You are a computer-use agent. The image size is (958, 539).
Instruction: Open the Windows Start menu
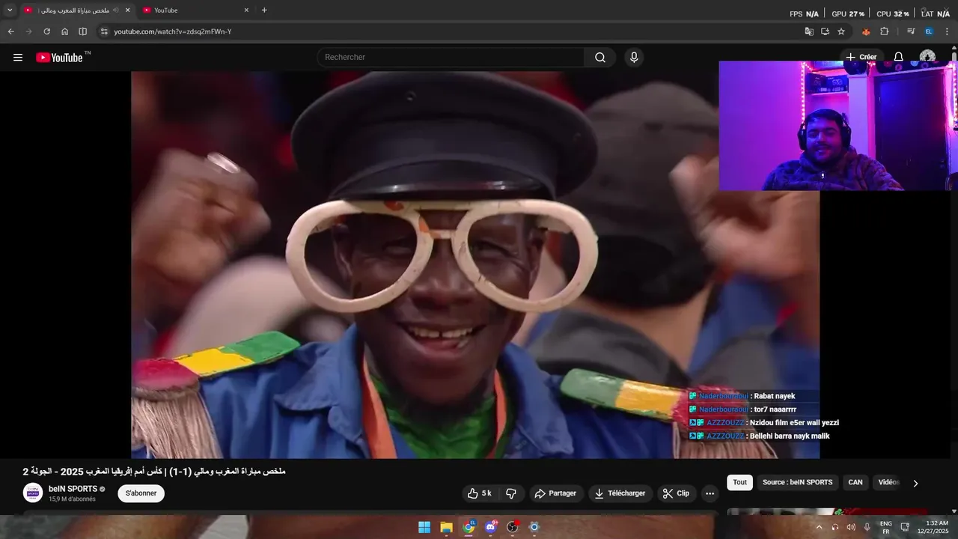click(x=424, y=527)
